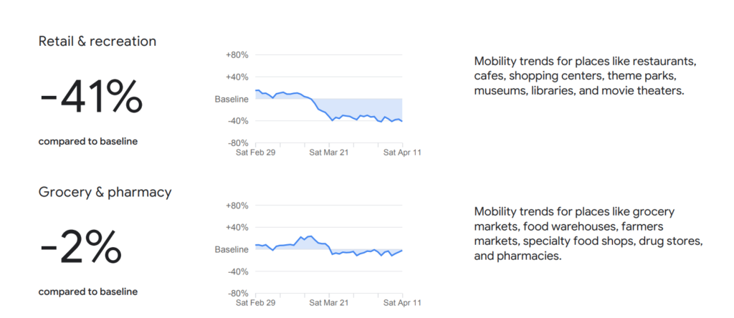Click 'compared to baseline' under -2%
Viewport: 734px width, 318px height.
[87, 291]
